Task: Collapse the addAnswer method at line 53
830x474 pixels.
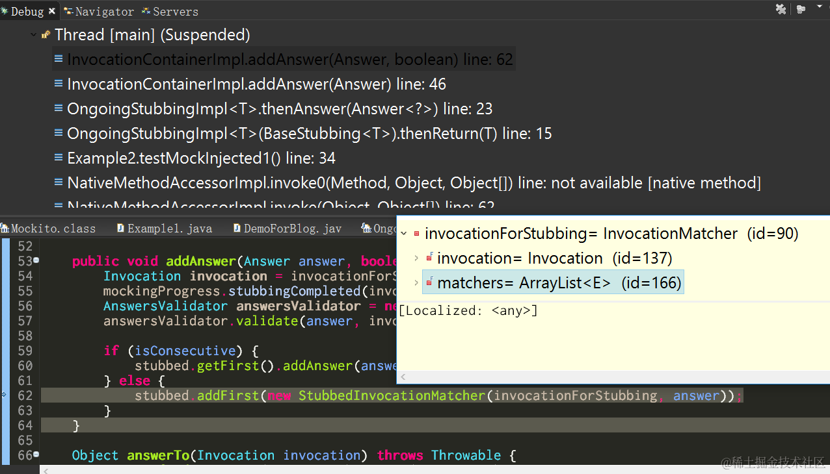Action: [x=36, y=261]
